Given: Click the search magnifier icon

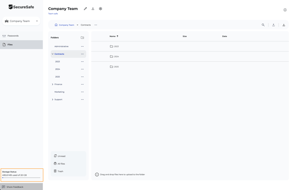Looking at the screenshot, I should [263, 25].
